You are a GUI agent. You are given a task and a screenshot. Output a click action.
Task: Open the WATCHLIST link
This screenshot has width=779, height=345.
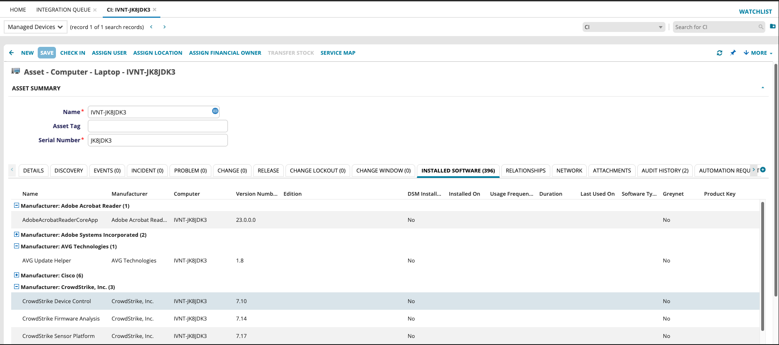755,12
